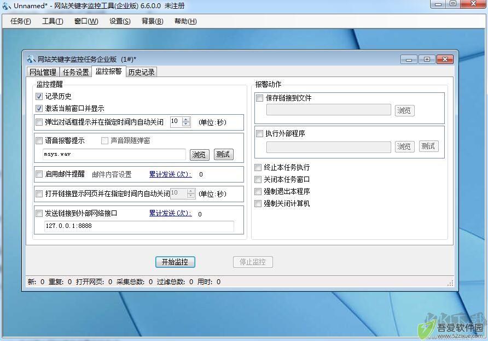Switch to the 网址管理 tab
Screen dimensions: 488x341
(x=43, y=72)
